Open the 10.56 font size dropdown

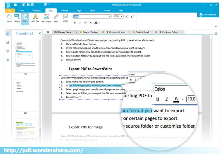tap(121, 16)
